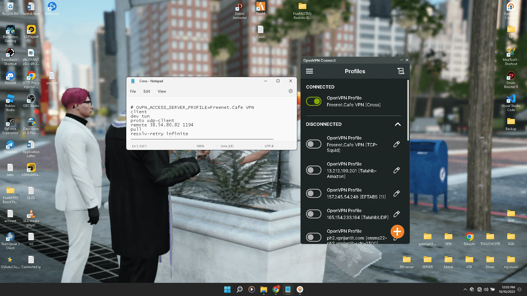
Task: Enable the Freenet.Cafe VPN TCP-Squid toggle
Action: 314,144
